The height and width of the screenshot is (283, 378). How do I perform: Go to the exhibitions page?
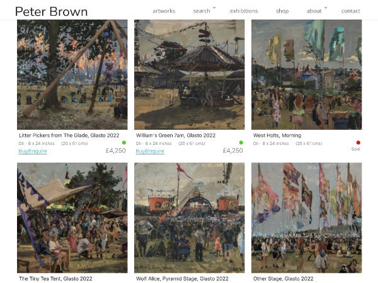(x=244, y=11)
